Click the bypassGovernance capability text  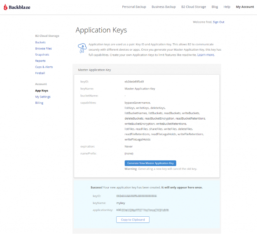click(x=138, y=103)
